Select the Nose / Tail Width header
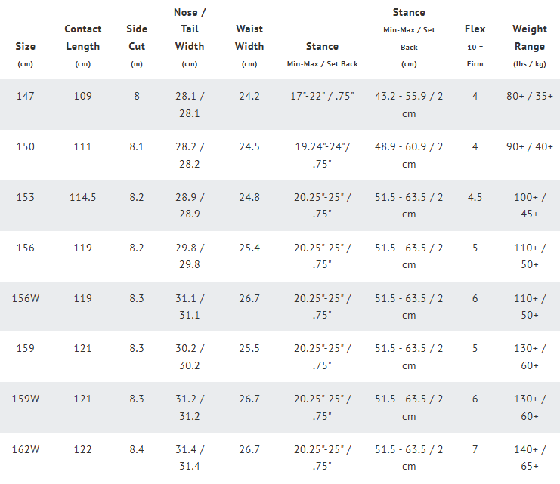The height and width of the screenshot is (484, 560). tap(190, 38)
